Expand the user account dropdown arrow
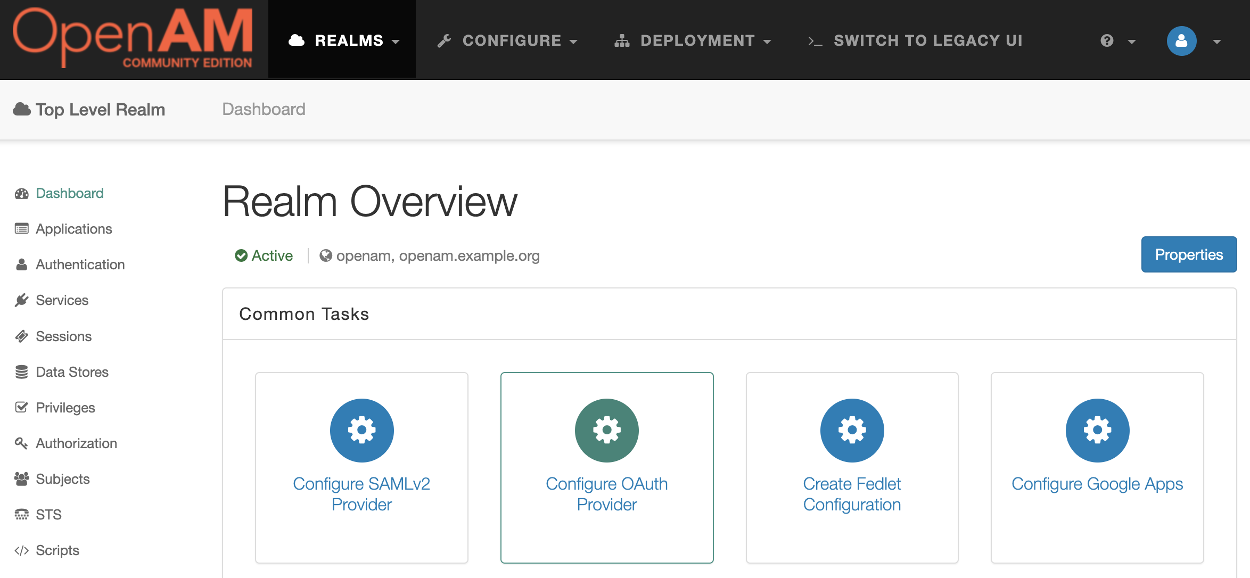The width and height of the screenshot is (1250, 578). click(1216, 42)
